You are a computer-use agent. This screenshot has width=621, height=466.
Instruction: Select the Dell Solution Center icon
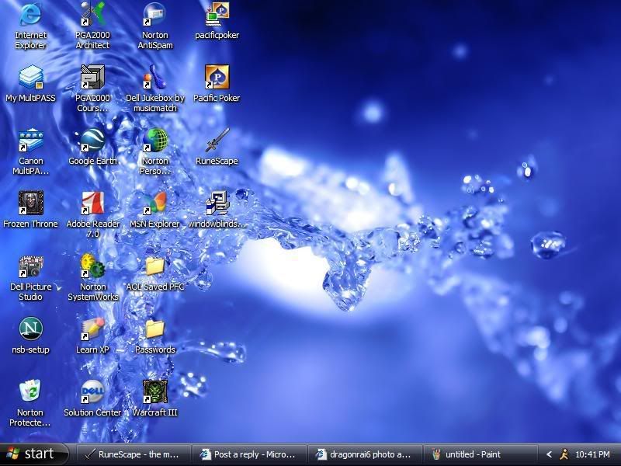[x=92, y=393]
